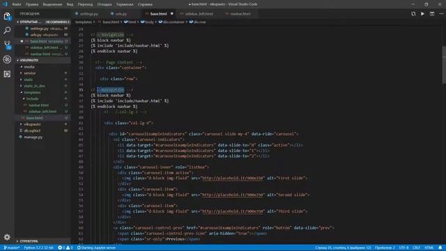Collapse the templates folder

tap(43, 93)
